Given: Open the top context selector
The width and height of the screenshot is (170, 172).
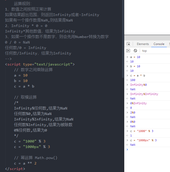Looking at the screenshot, I should pos(144,51).
